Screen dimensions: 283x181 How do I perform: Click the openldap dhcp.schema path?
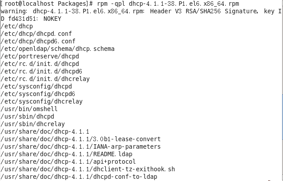tap(58, 49)
